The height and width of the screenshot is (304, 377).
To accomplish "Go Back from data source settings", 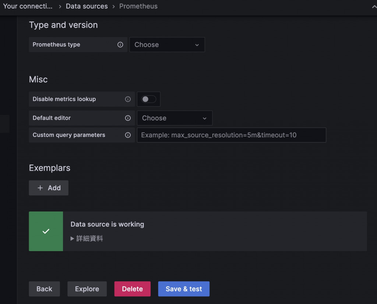I will [44, 289].
